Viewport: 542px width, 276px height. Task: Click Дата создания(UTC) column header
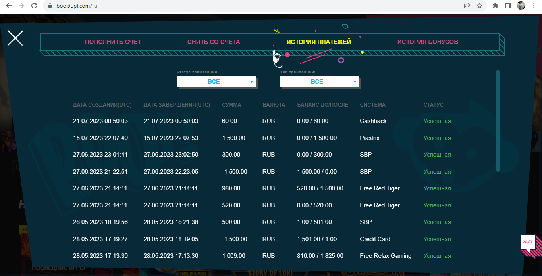102,105
